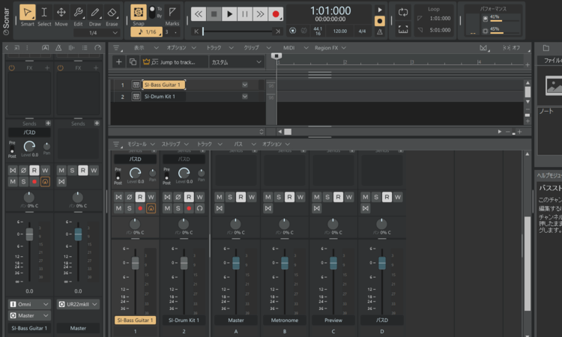
Task: Pick the Draw tool
Action: pos(95,13)
